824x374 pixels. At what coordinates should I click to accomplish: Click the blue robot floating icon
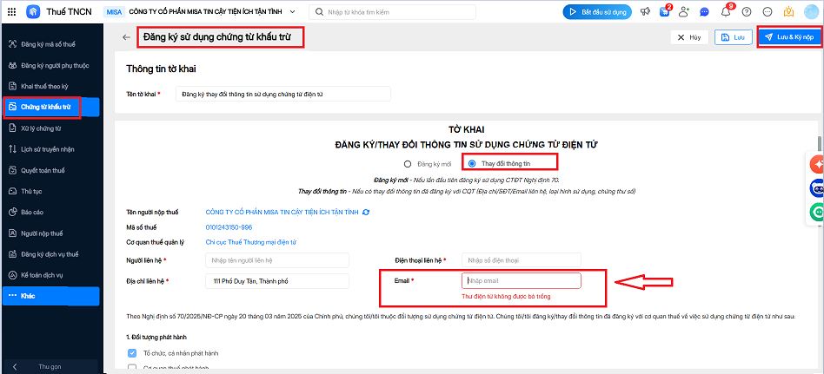[817, 188]
